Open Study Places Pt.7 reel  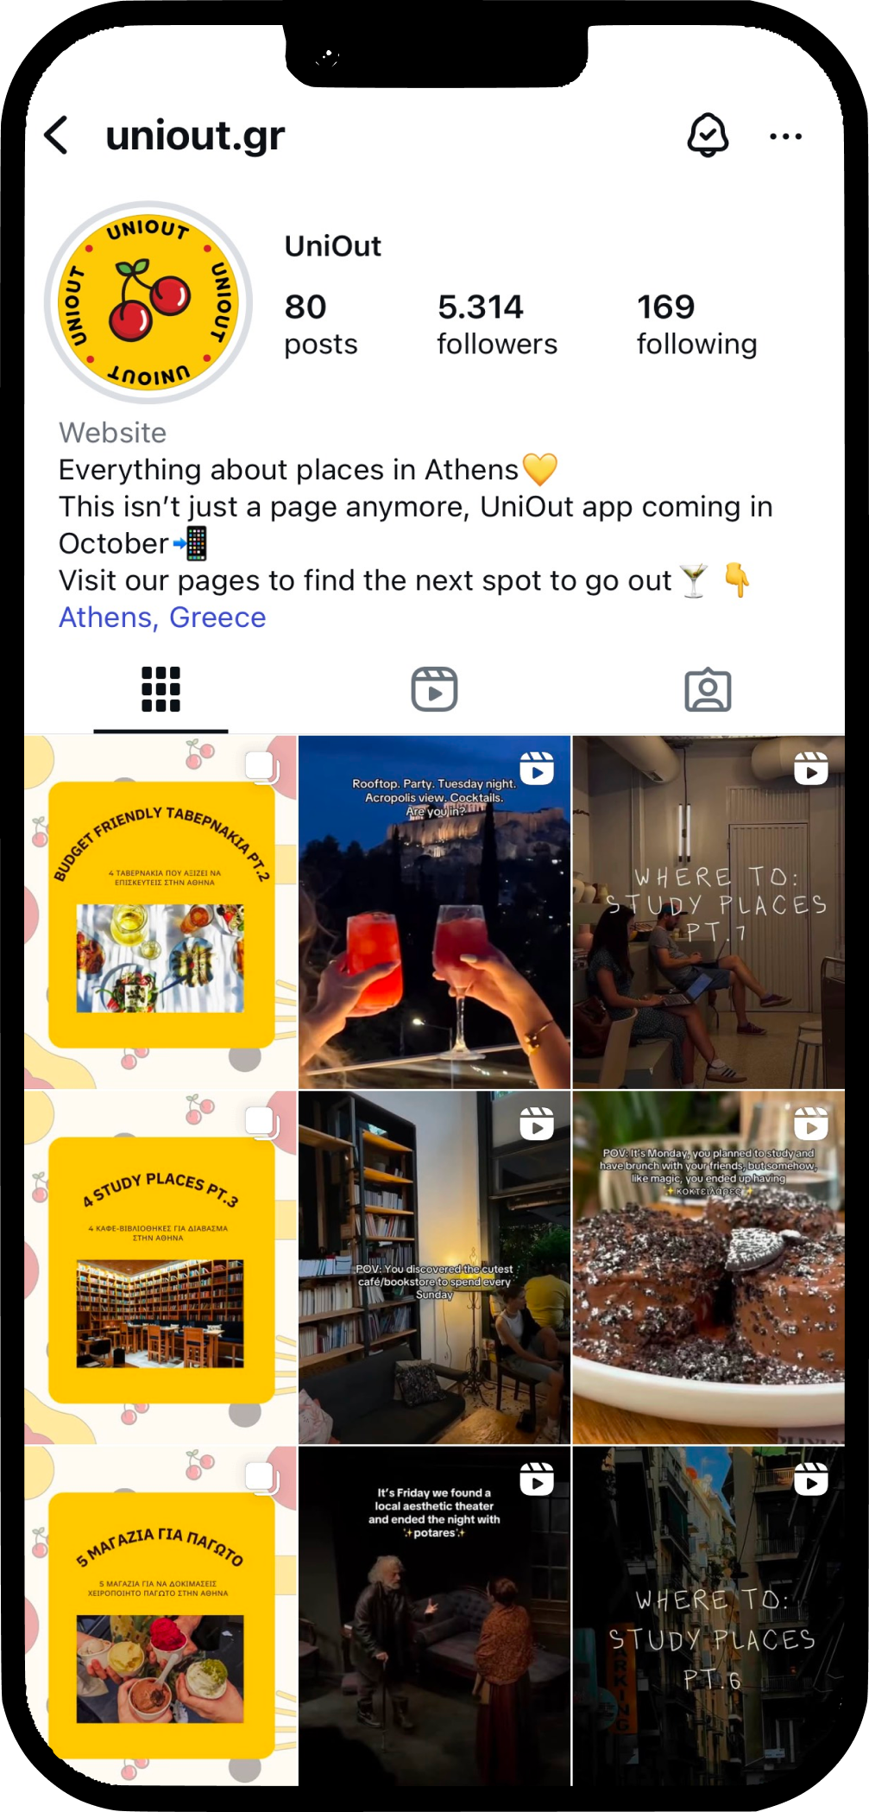(708, 912)
